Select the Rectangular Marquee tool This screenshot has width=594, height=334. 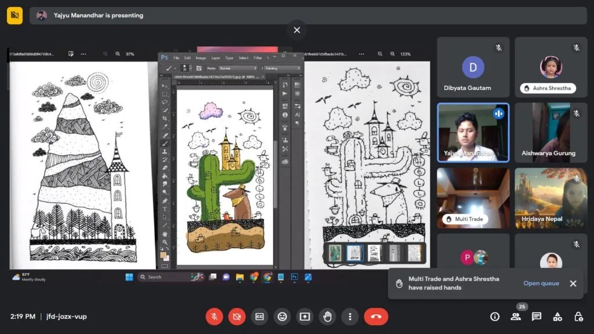[165, 94]
